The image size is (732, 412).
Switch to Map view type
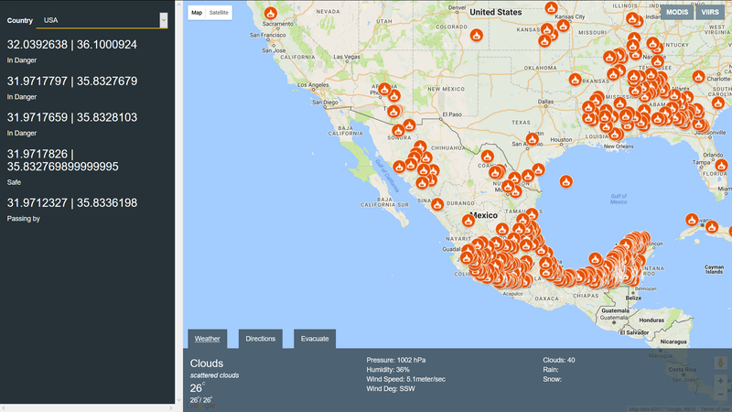click(x=196, y=12)
